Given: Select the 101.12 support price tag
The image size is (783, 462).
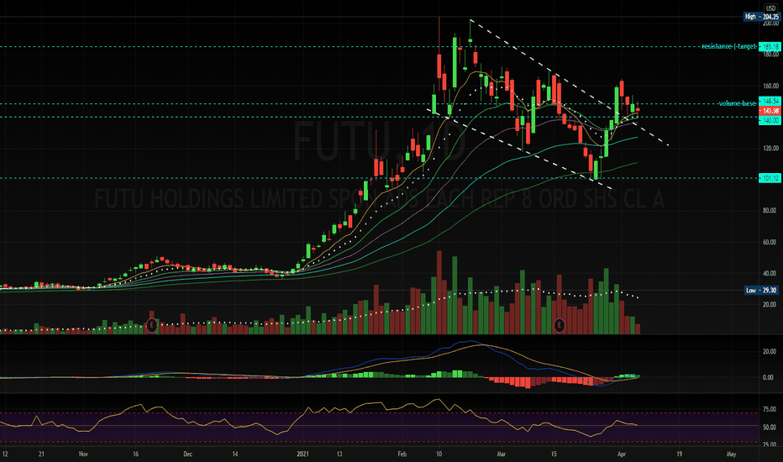Looking at the screenshot, I should click(x=770, y=178).
